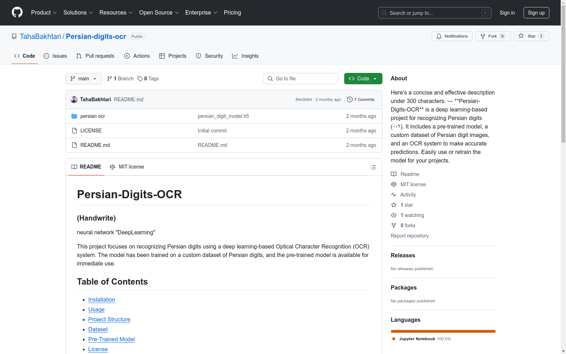Click the scale icon beside MIT license in About
The height and width of the screenshot is (354, 566).
click(394, 184)
